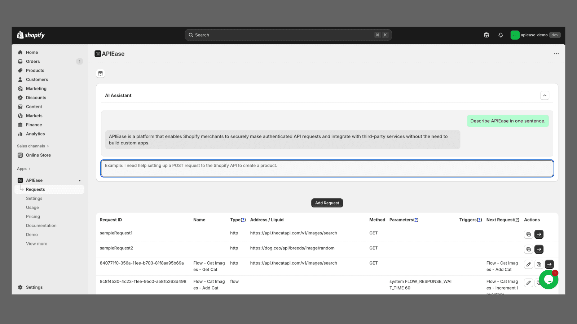Viewport: 577px width, 324px height.
Task: Open the notifications bell
Action: [x=501, y=35]
